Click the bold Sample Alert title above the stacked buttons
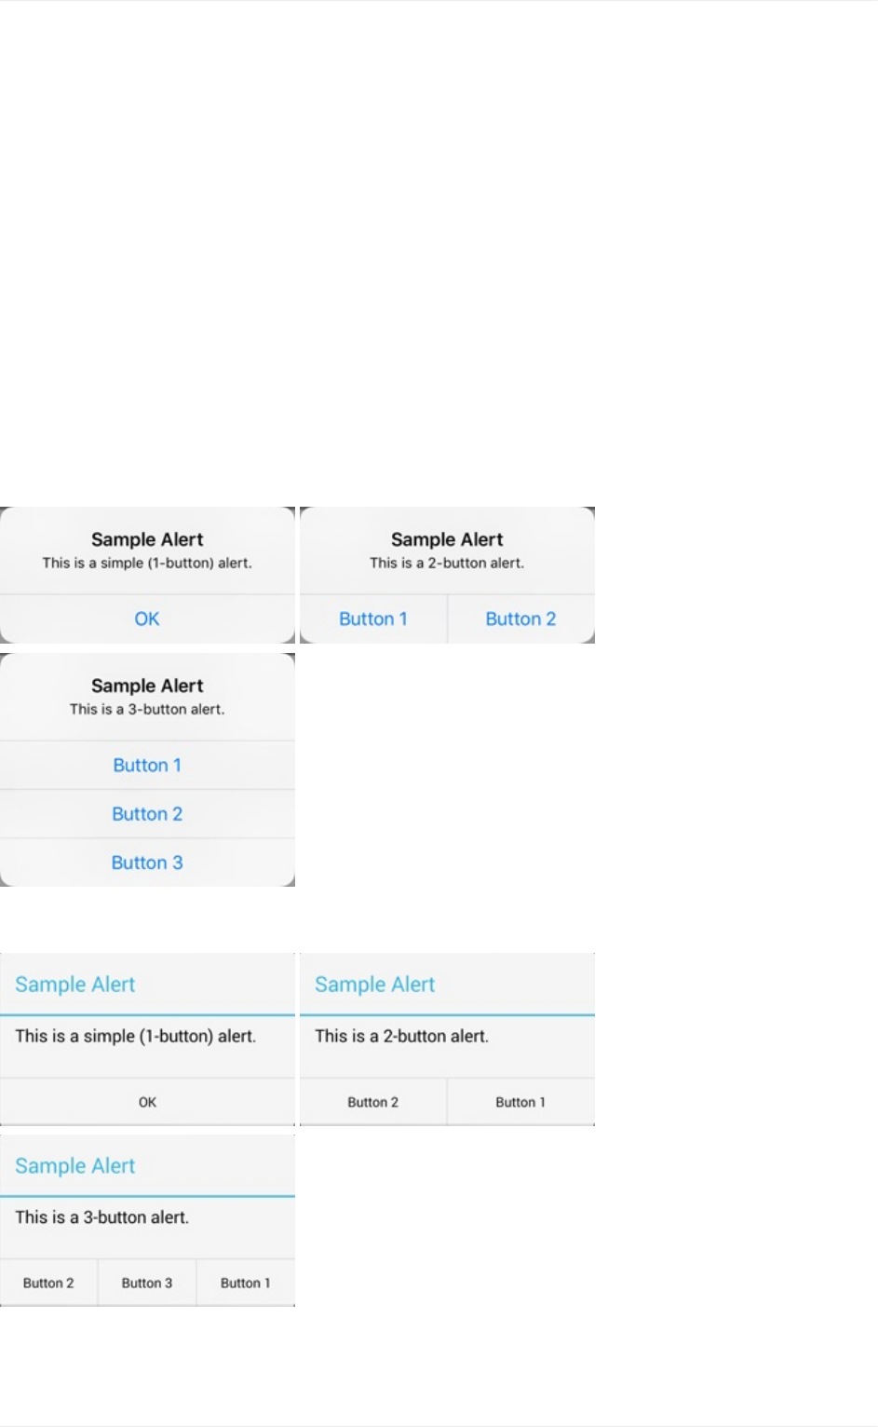878x1427 pixels. pyautogui.click(x=147, y=686)
